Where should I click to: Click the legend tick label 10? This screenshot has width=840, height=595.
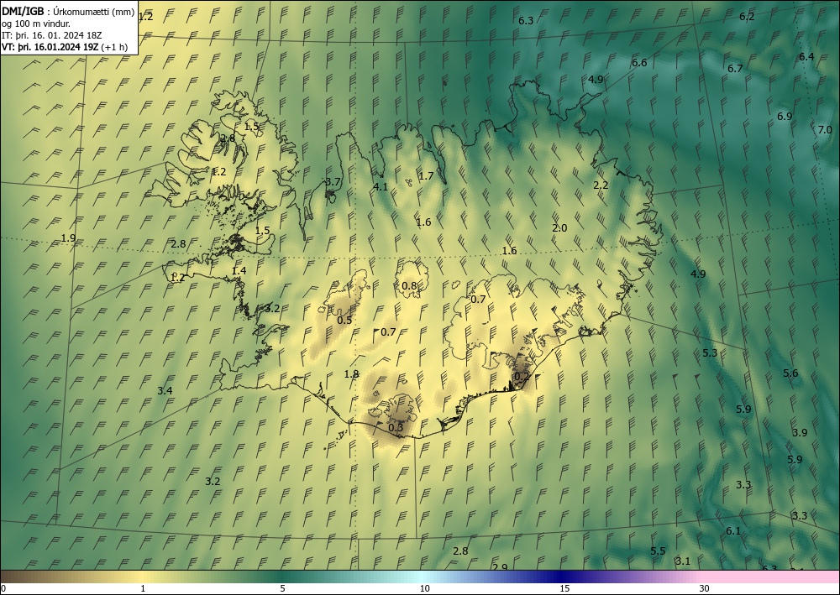pyautogui.click(x=424, y=588)
